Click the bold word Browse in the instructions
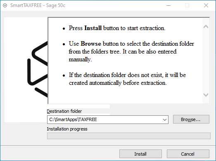This screenshot has width=216, height=161. click(x=91, y=44)
